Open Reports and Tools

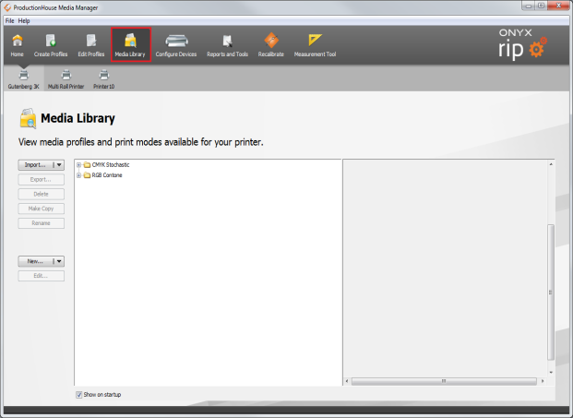pos(227,45)
